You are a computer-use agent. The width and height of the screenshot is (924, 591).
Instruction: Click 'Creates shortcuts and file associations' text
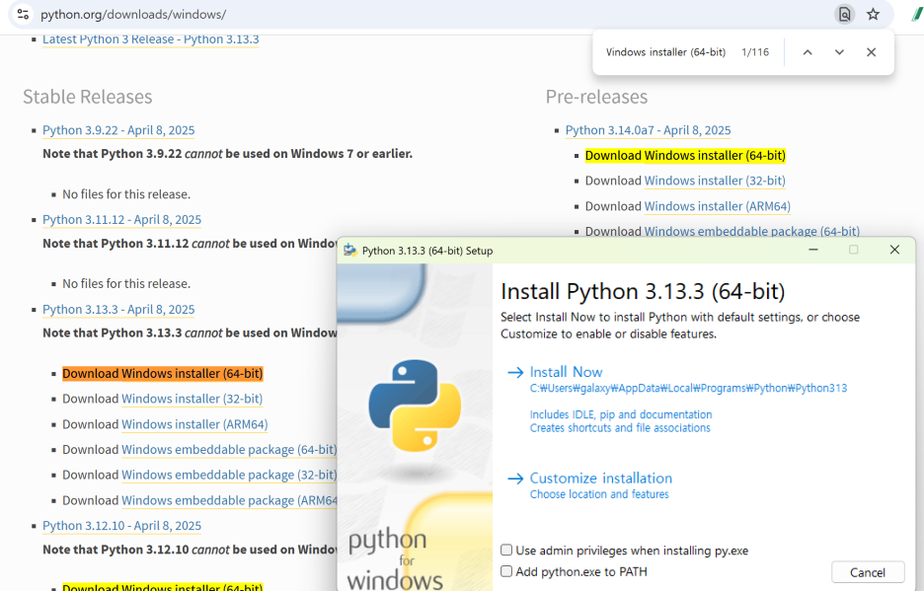620,428
